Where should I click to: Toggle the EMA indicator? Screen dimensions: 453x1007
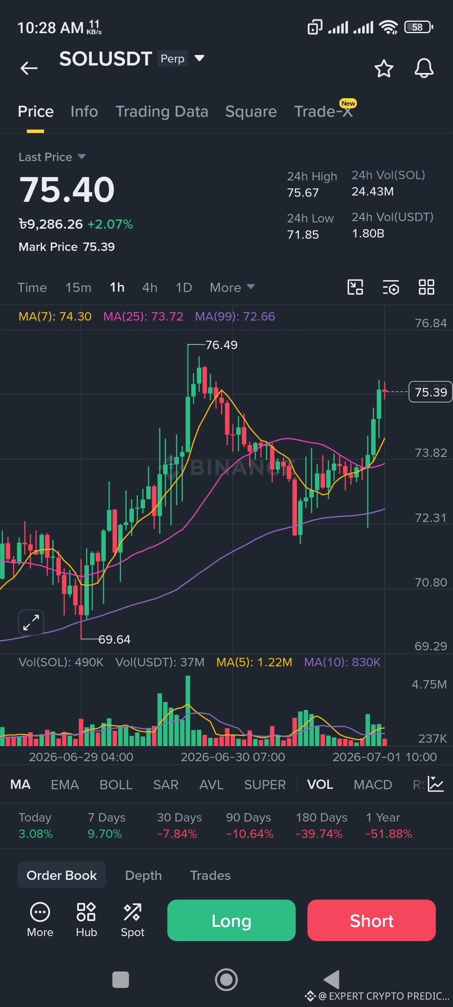(x=65, y=784)
